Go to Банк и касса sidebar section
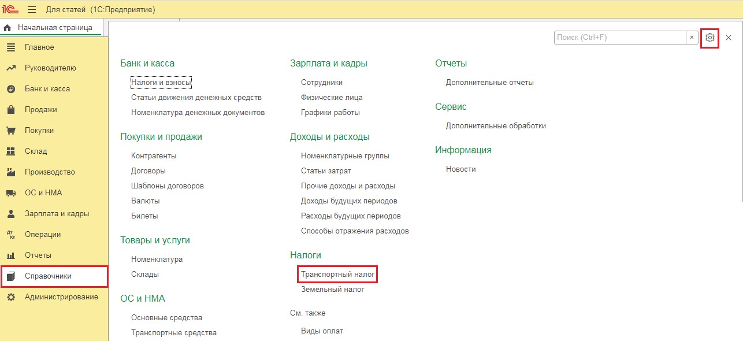 pos(47,89)
